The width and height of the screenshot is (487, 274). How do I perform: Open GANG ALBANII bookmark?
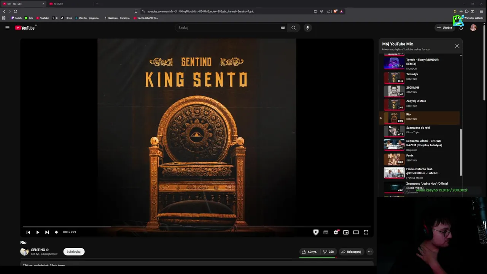click(146, 18)
